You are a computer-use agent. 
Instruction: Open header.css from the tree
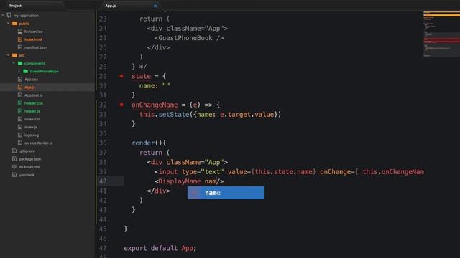(34, 103)
